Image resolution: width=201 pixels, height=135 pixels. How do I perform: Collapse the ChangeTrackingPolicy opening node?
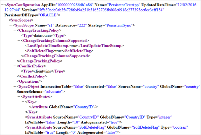(15, 30)
